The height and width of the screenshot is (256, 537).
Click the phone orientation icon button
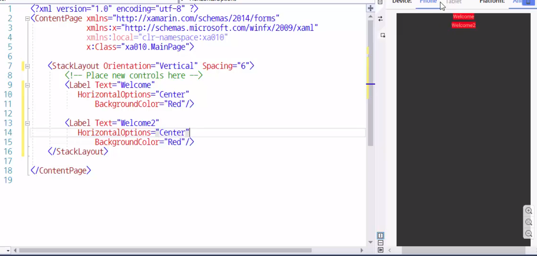(x=528, y=2)
